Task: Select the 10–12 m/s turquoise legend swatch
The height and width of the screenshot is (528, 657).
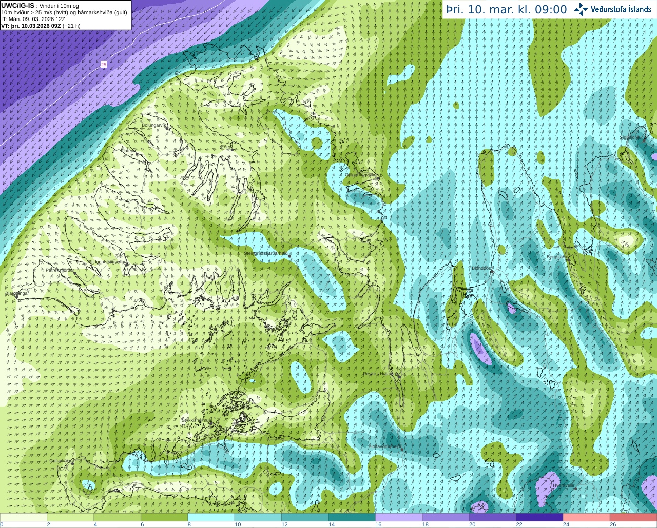Action: [x=258, y=517]
